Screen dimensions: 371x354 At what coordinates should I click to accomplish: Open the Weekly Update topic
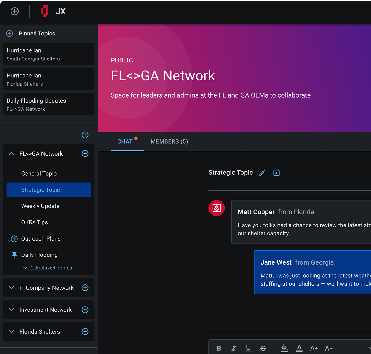pos(40,206)
